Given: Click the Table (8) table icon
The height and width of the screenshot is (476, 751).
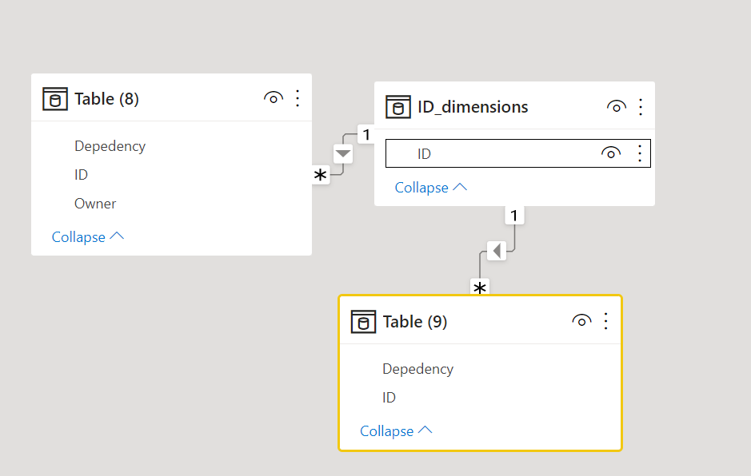Looking at the screenshot, I should (54, 99).
